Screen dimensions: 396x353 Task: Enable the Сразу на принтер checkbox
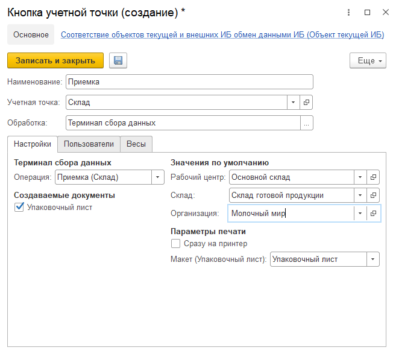click(x=176, y=244)
